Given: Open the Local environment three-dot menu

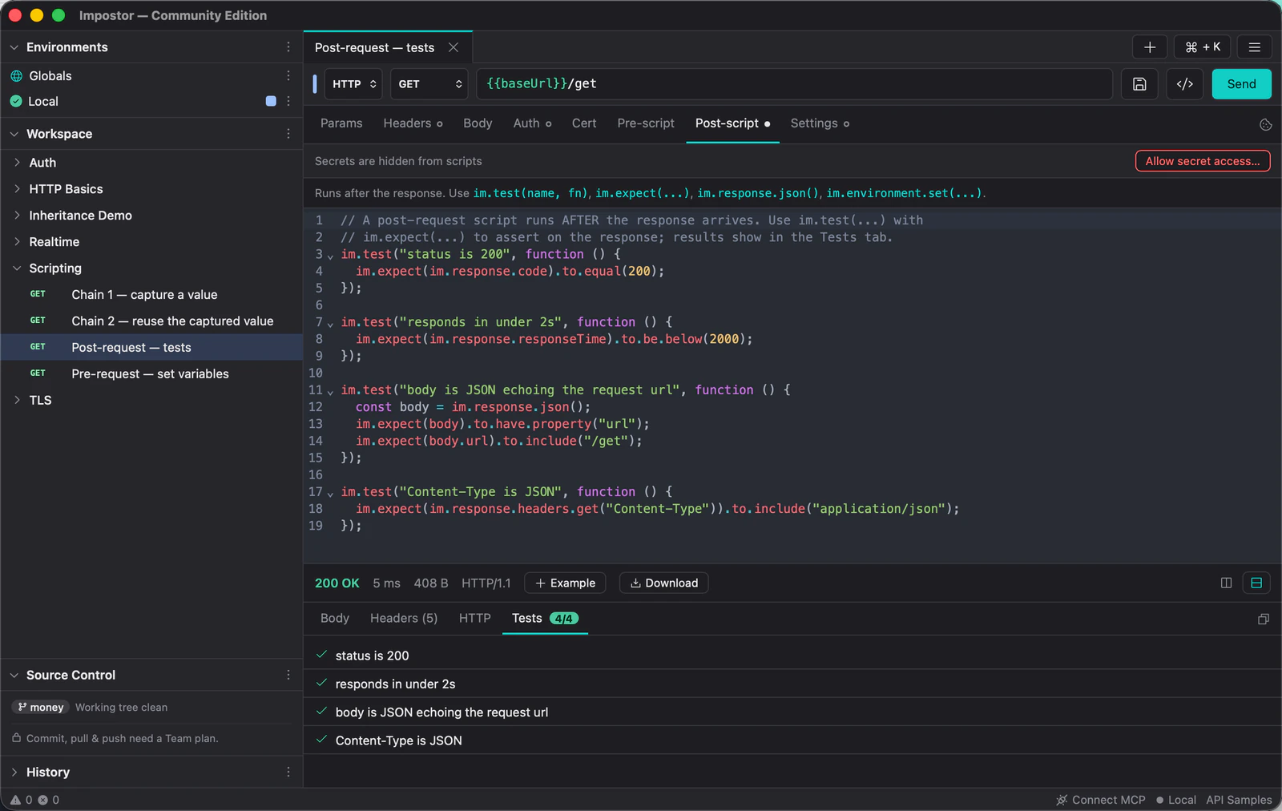Looking at the screenshot, I should 288,101.
